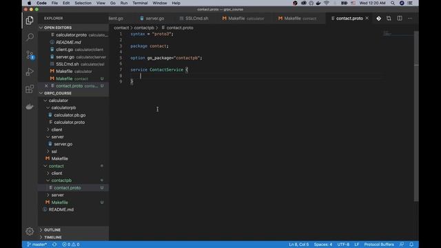Screen dimensions: 441x248
Task: Open macOS Spotlight search
Action: (393, 3)
